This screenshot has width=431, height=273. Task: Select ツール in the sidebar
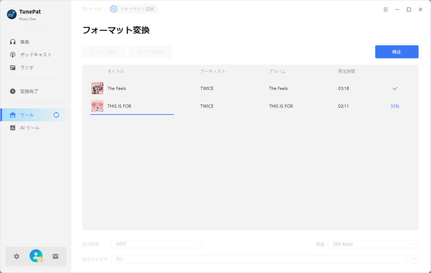click(36, 115)
